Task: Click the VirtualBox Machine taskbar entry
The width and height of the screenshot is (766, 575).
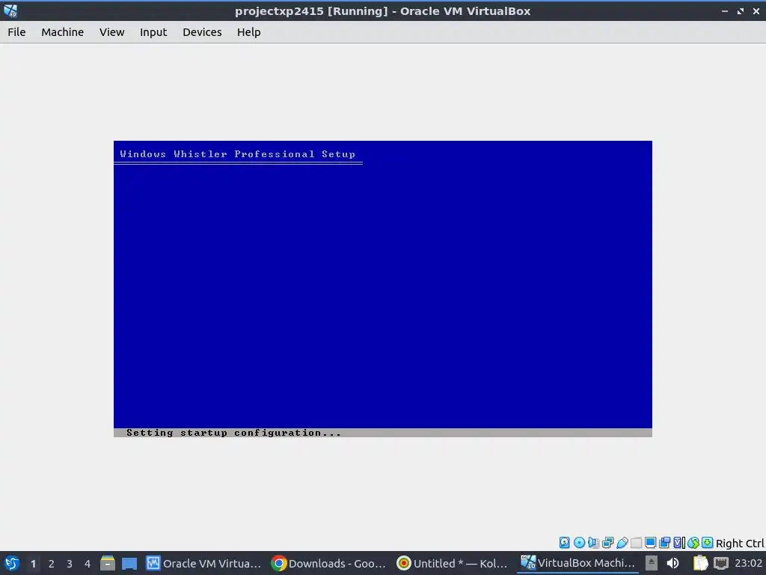Action: (578, 563)
